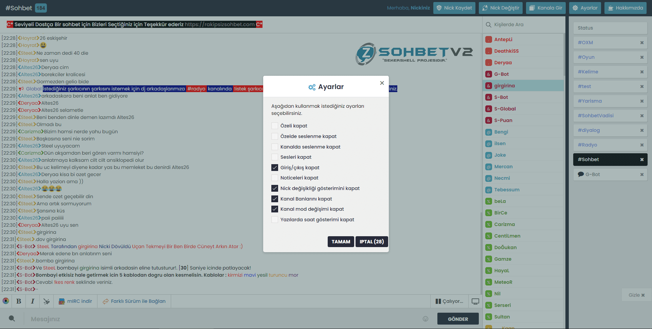
Task: Click the #radyo channel mention in chat
Action: tap(196, 89)
